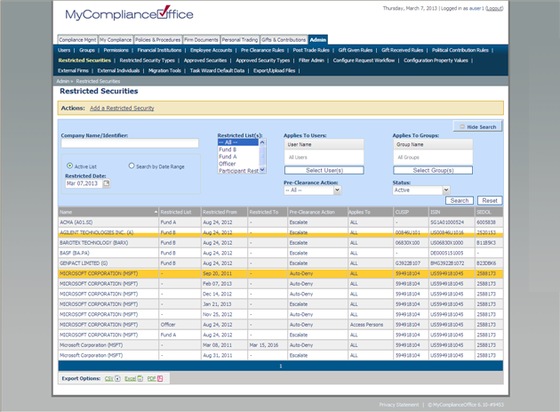Click the Company Name/Identifier input field
Screen dimensions: 560x412
click(x=130, y=143)
